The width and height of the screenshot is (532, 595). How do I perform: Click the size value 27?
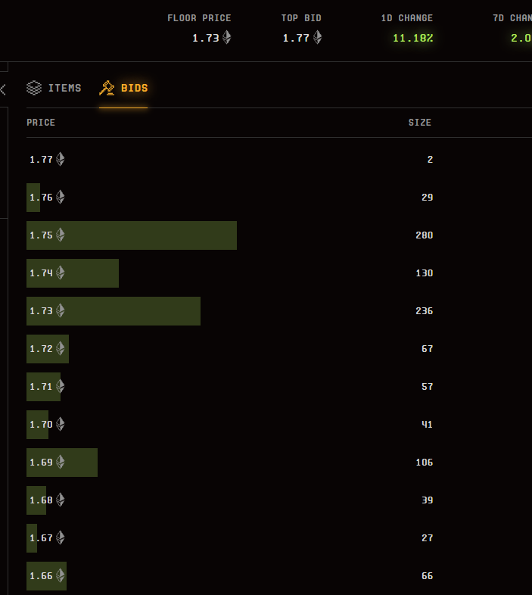coord(428,538)
